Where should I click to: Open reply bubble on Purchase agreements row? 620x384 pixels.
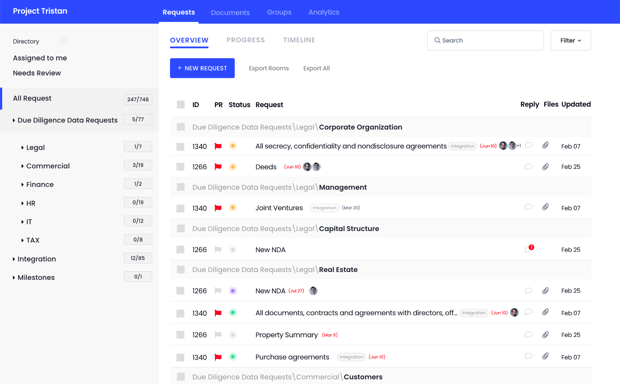coord(529,356)
